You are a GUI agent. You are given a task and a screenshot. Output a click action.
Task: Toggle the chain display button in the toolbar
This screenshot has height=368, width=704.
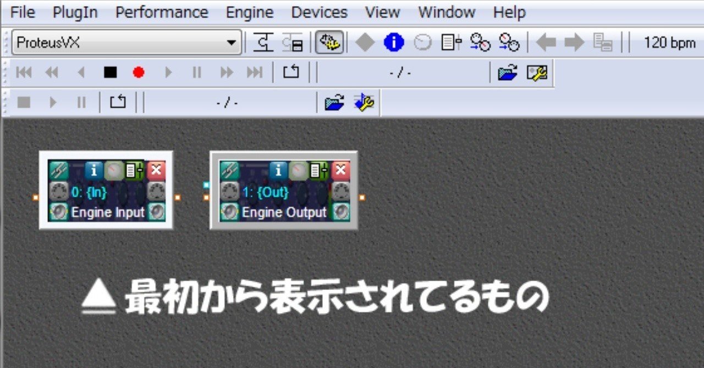click(265, 42)
